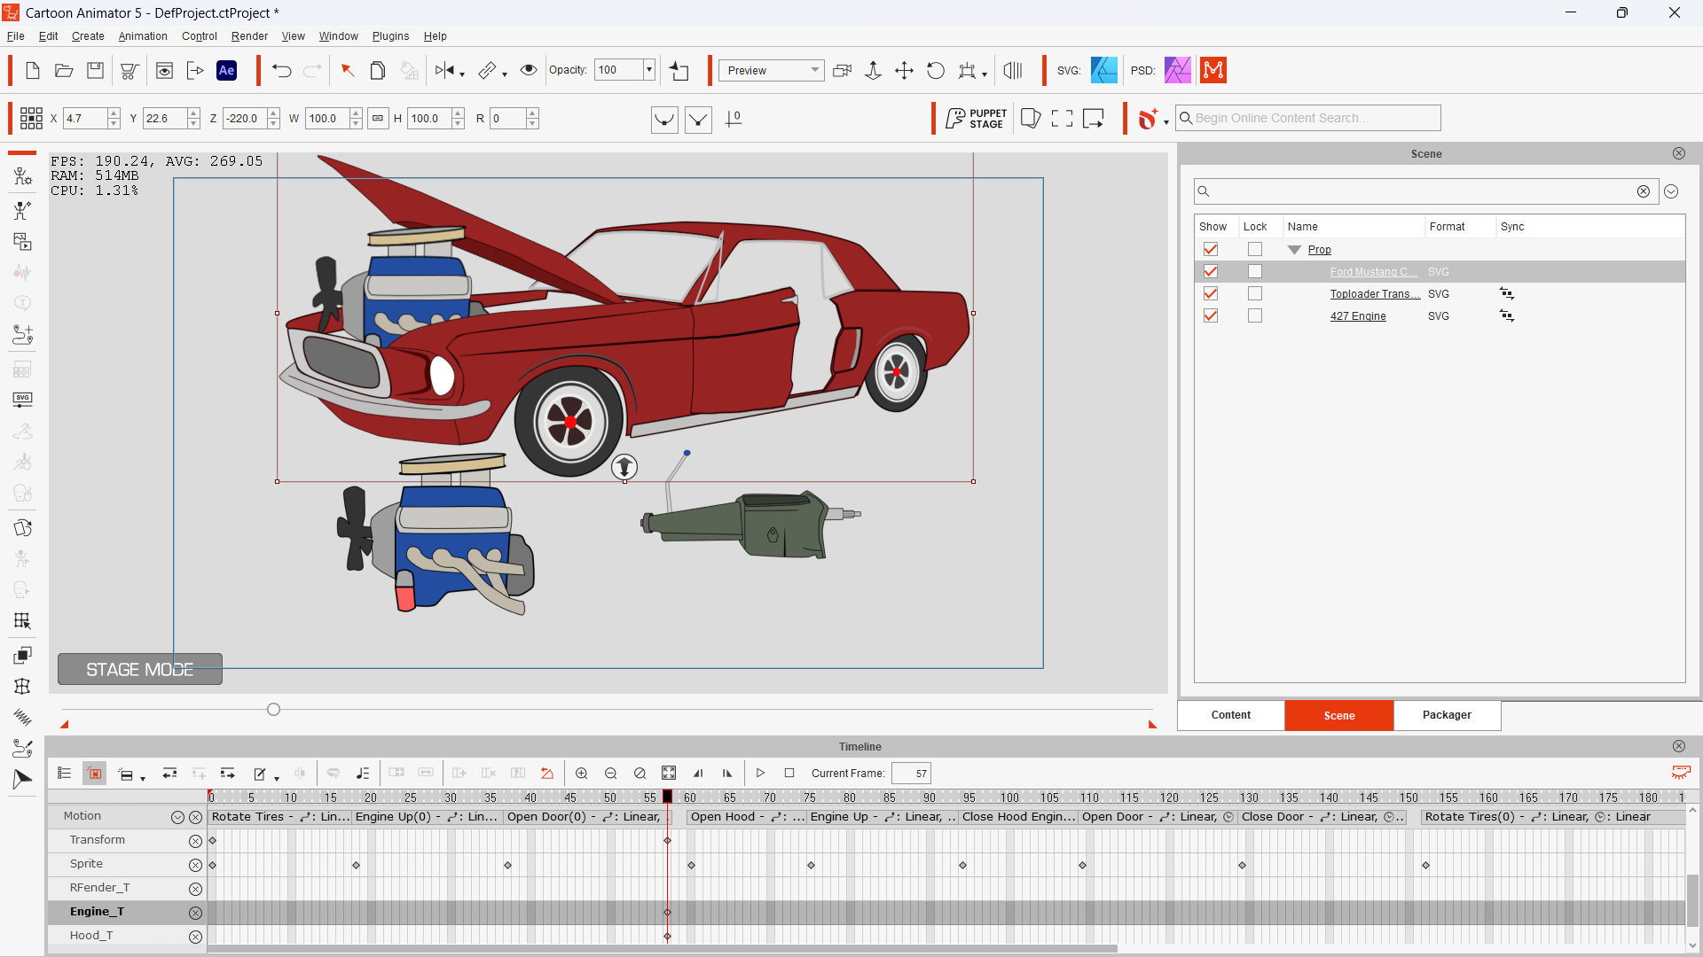
Task: Open the File menu
Action: (x=16, y=36)
